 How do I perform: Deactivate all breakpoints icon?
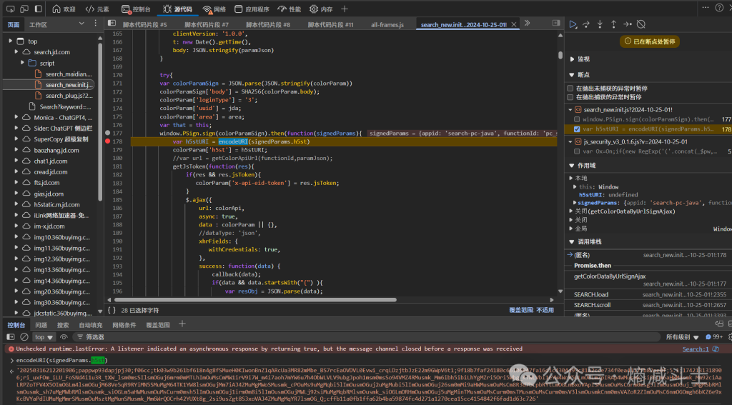641,24
